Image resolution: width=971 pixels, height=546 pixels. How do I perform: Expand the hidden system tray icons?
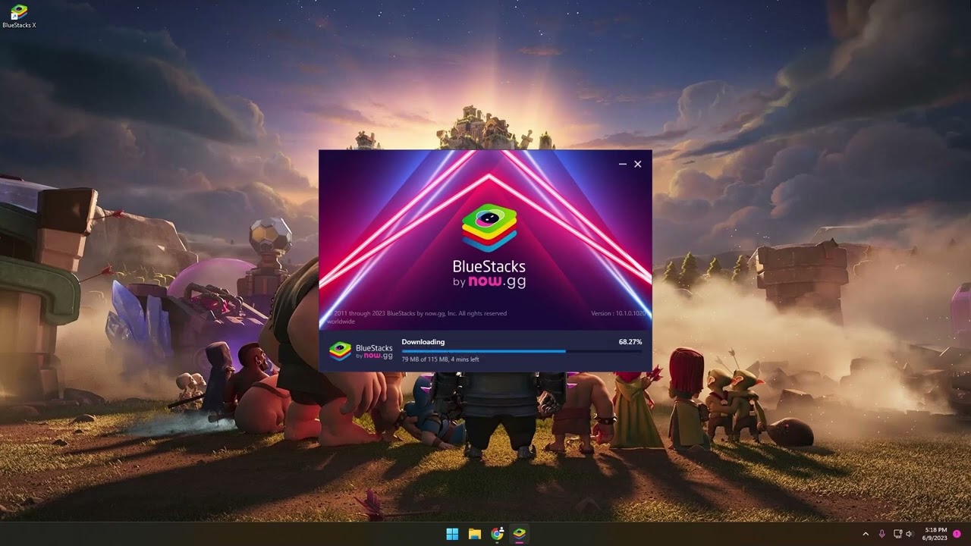click(x=866, y=534)
